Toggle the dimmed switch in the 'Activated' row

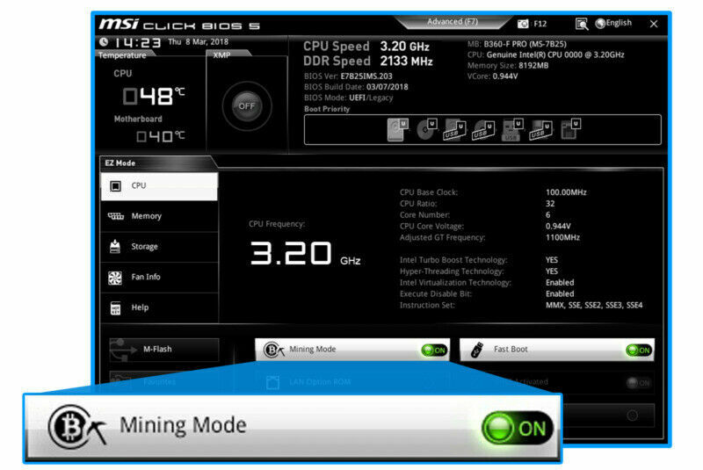(639, 383)
